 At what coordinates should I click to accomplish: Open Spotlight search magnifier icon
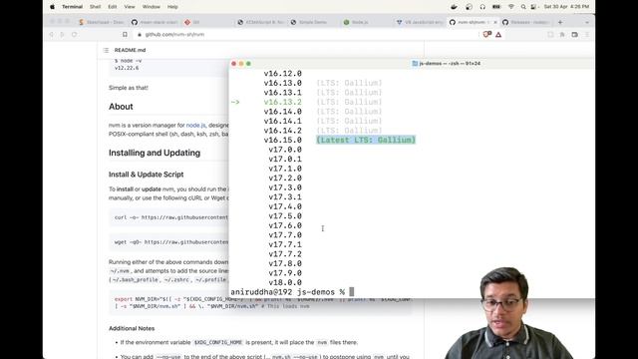click(x=523, y=7)
